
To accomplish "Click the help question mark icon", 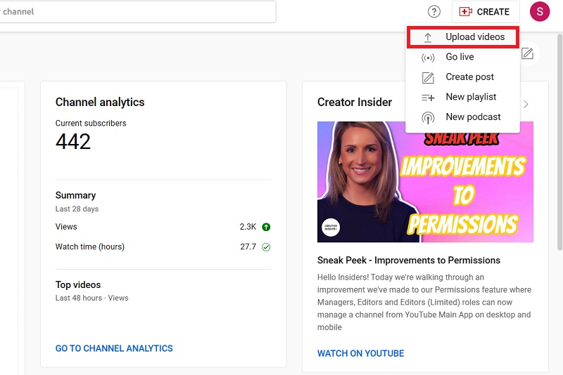I will (x=434, y=12).
